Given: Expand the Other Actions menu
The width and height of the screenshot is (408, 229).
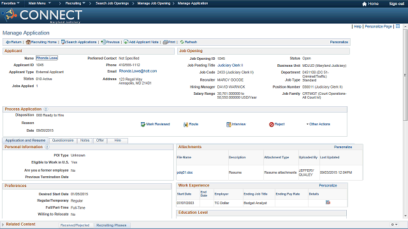Looking at the screenshot, I should click(x=318, y=124).
